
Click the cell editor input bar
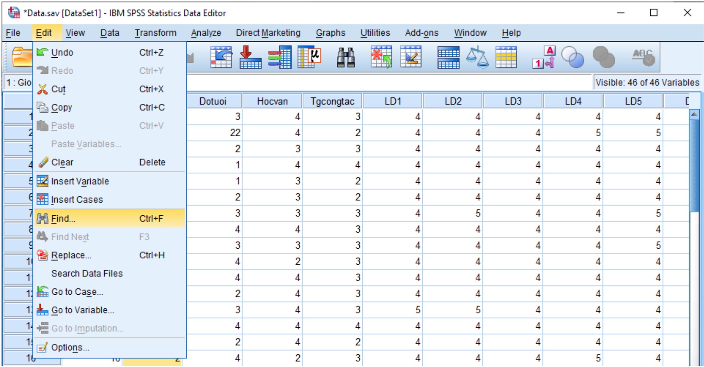pos(389,82)
